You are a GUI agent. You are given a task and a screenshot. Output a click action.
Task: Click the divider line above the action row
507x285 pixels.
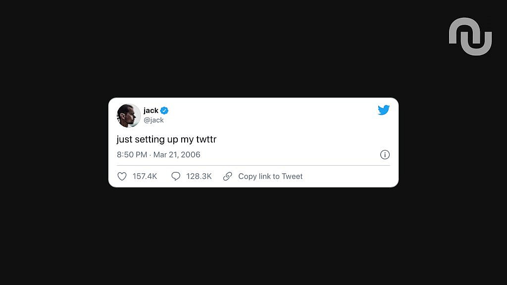(253, 165)
